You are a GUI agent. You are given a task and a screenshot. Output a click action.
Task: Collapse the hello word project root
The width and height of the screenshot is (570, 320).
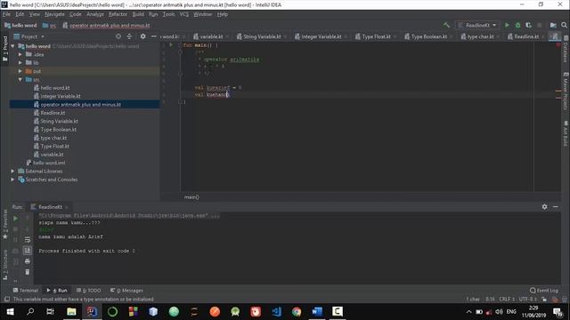pyautogui.click(x=13, y=46)
